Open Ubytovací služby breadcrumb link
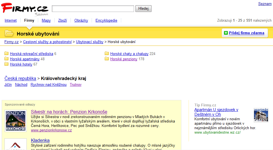Screen dimensions: 273x150 (x=90, y=42)
